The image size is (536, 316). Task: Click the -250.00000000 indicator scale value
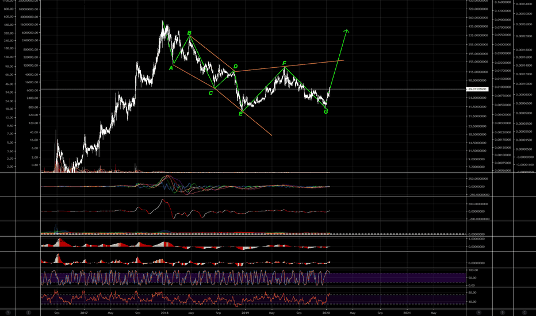pos(478,195)
